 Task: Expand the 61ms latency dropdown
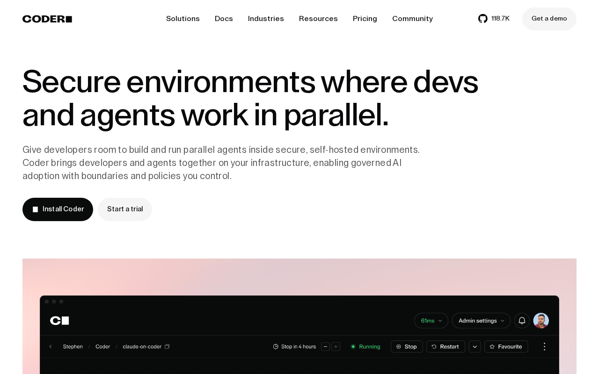[431, 321]
